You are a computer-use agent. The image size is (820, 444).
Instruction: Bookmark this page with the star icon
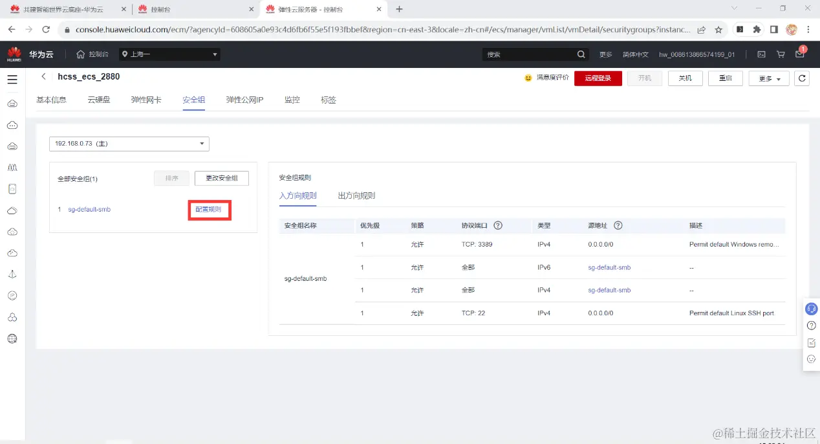pos(718,30)
